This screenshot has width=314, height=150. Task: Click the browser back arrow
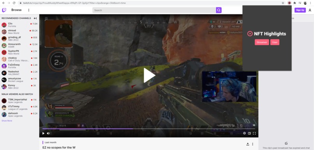tap(4, 3)
